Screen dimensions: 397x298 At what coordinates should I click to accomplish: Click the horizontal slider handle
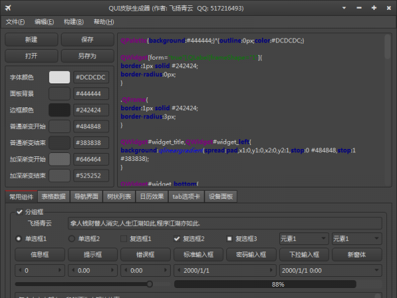[x=151, y=284]
